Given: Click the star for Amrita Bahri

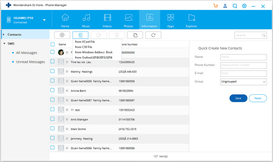Looking at the screenshot, I should pyautogui.click(x=67, y=91).
